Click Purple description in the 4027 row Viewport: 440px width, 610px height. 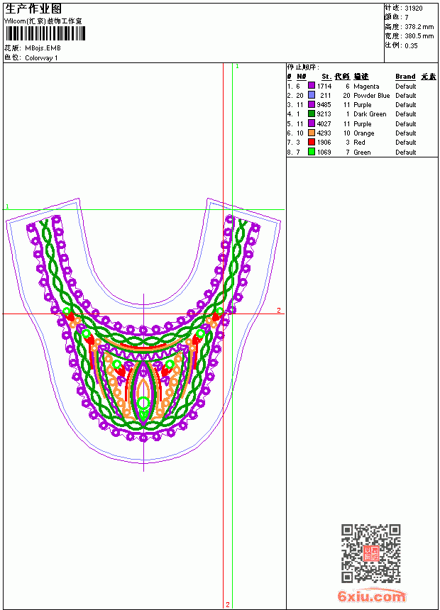(363, 124)
